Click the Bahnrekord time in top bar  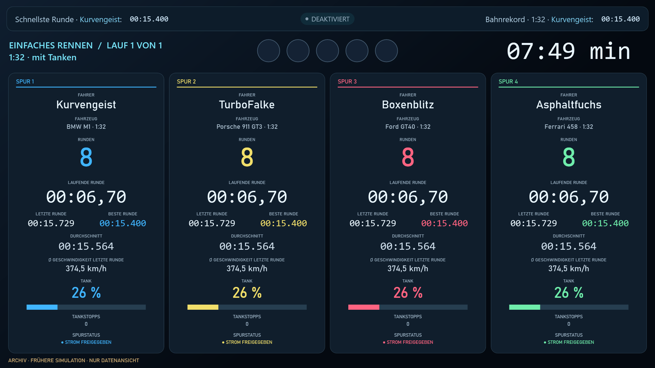(621, 19)
